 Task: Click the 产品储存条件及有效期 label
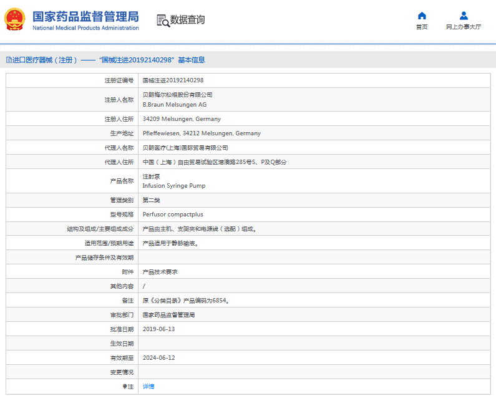[x=104, y=258]
